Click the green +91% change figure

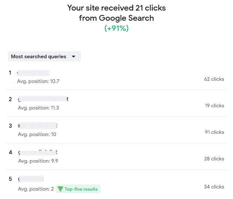click(x=116, y=28)
